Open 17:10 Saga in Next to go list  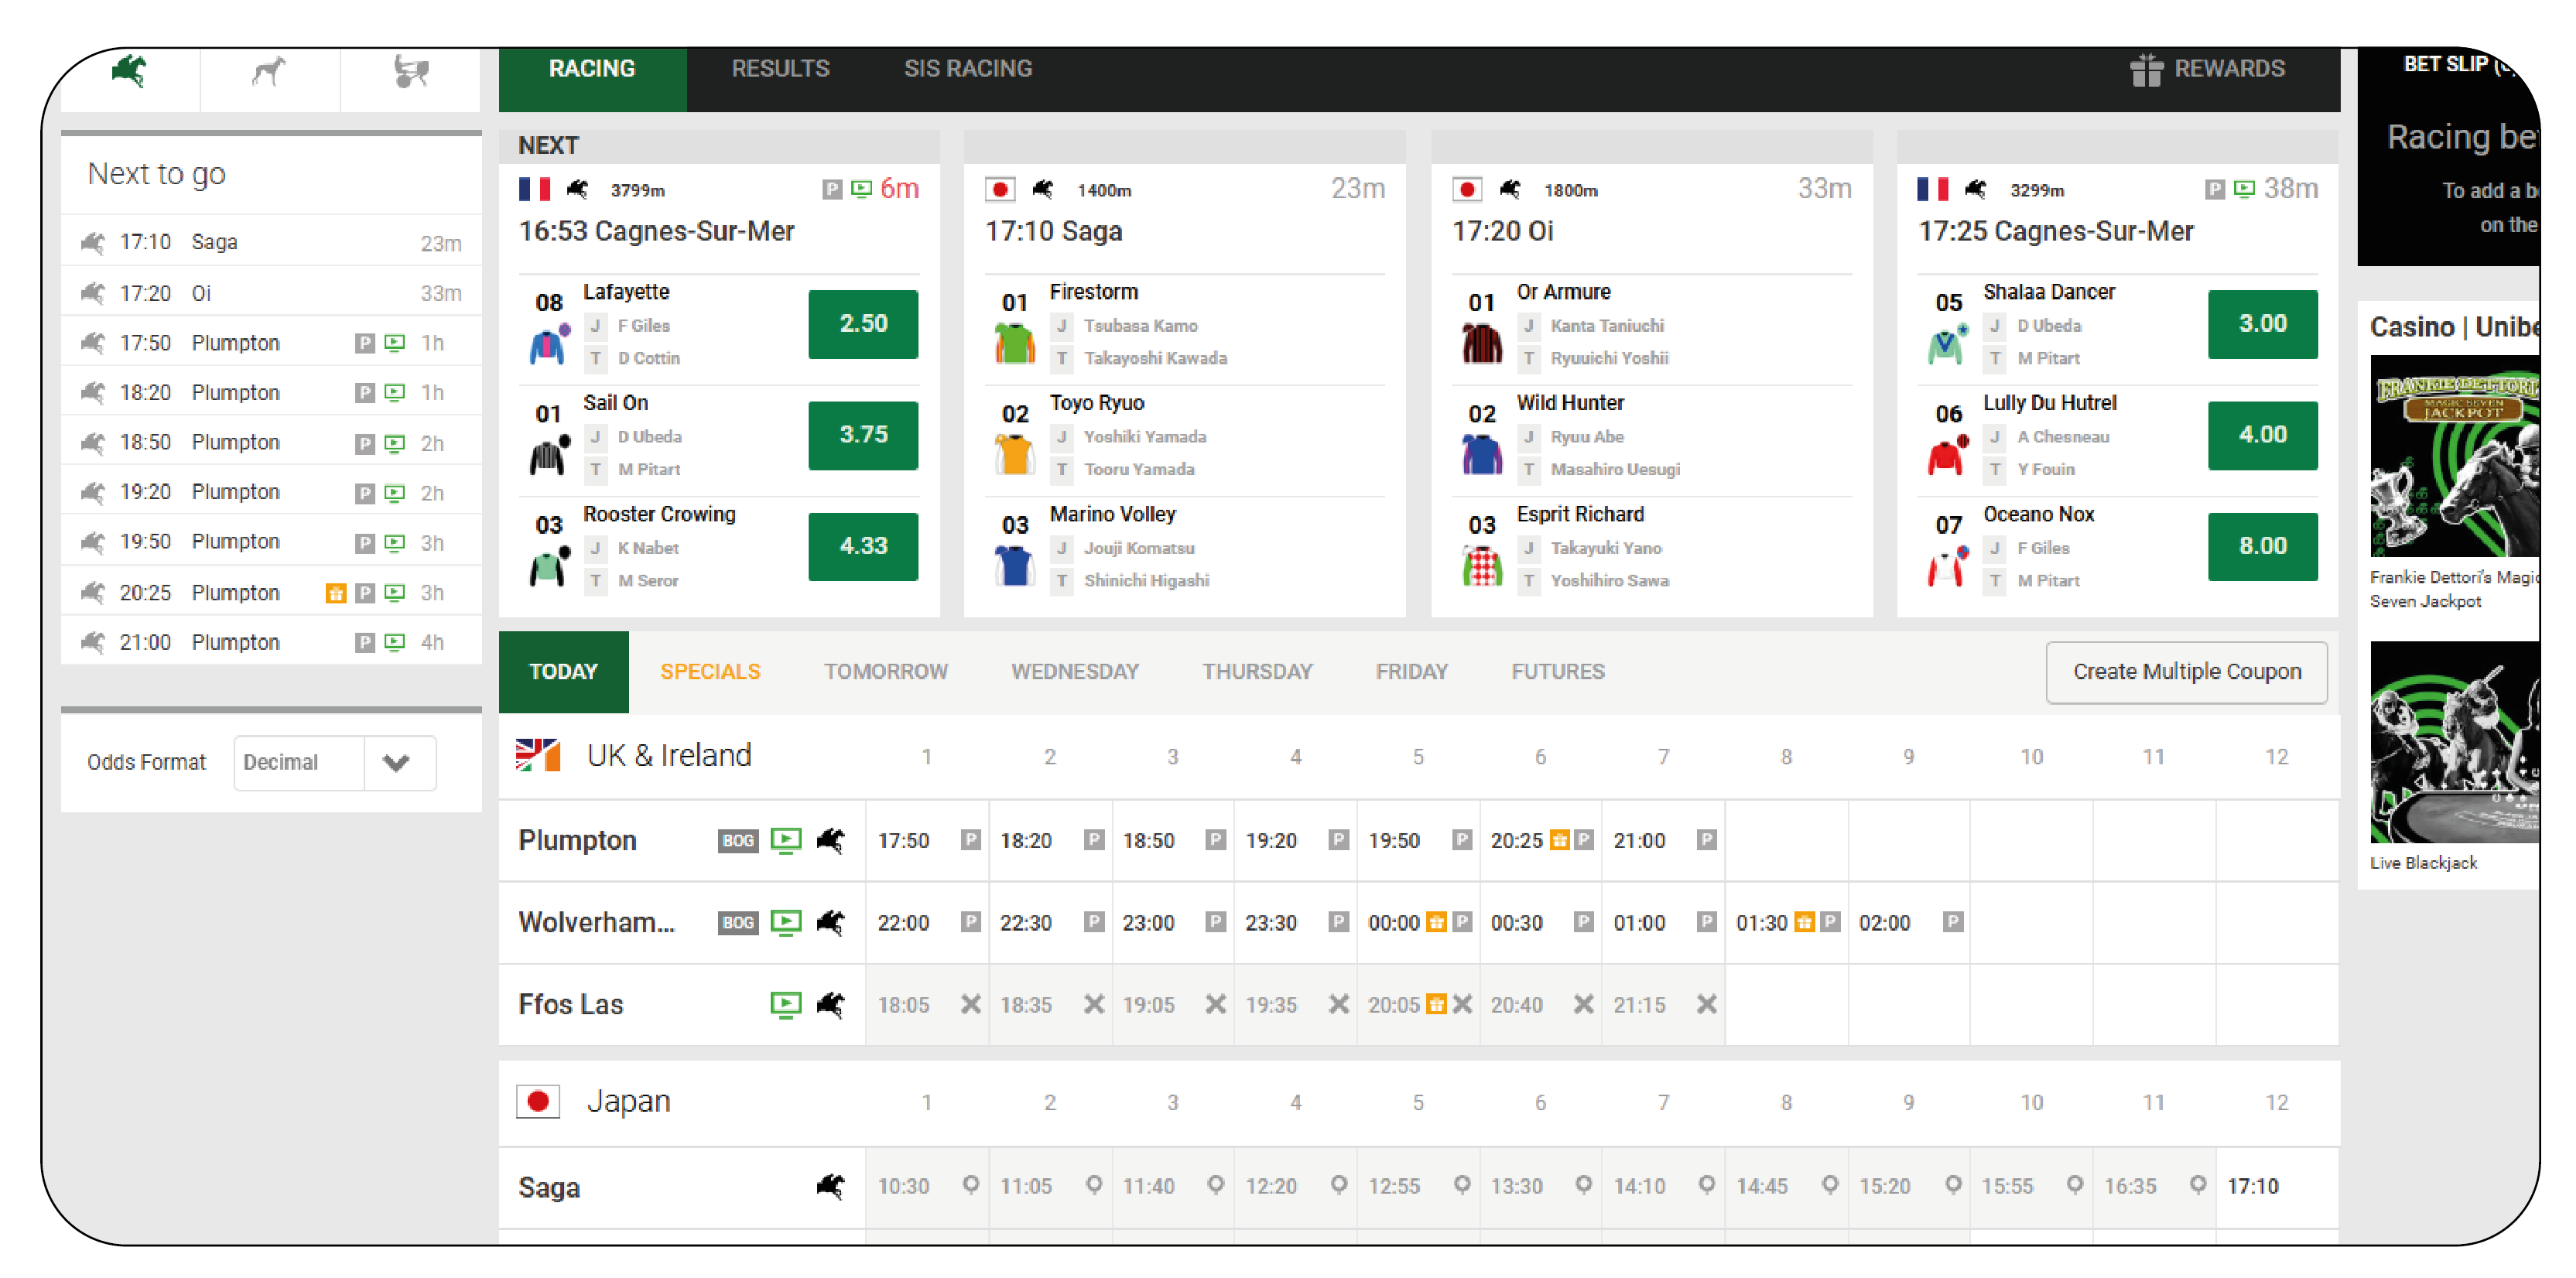(x=271, y=242)
